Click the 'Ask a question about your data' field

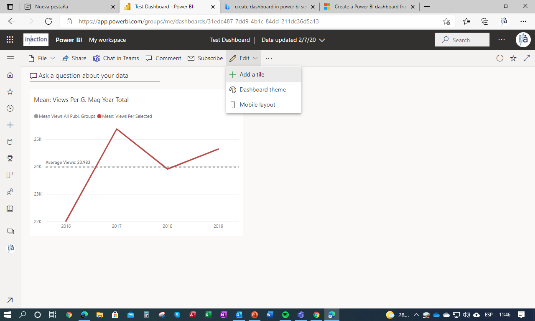coord(95,76)
